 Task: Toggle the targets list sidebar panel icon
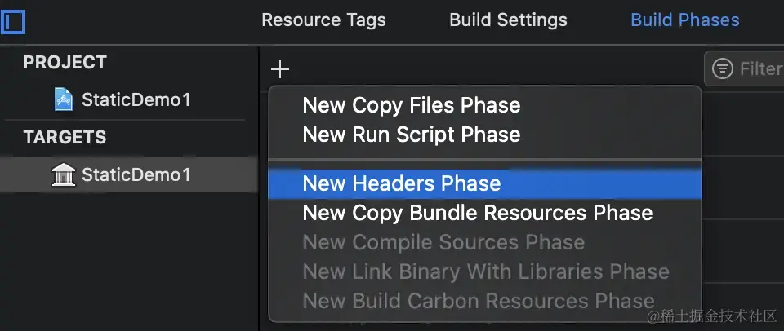[x=12, y=22]
